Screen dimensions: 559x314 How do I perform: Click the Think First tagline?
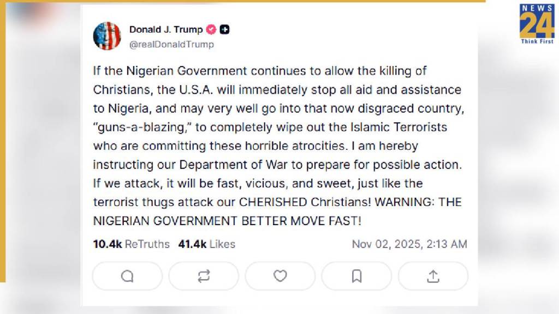tap(537, 41)
